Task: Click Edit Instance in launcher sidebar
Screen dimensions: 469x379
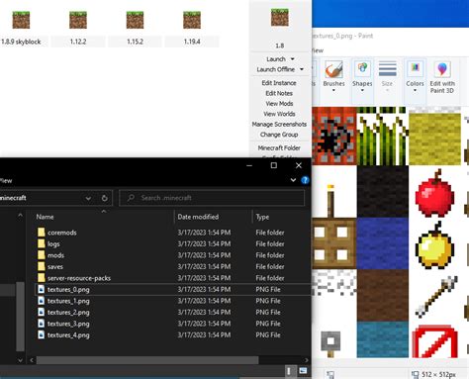Action: [279, 83]
